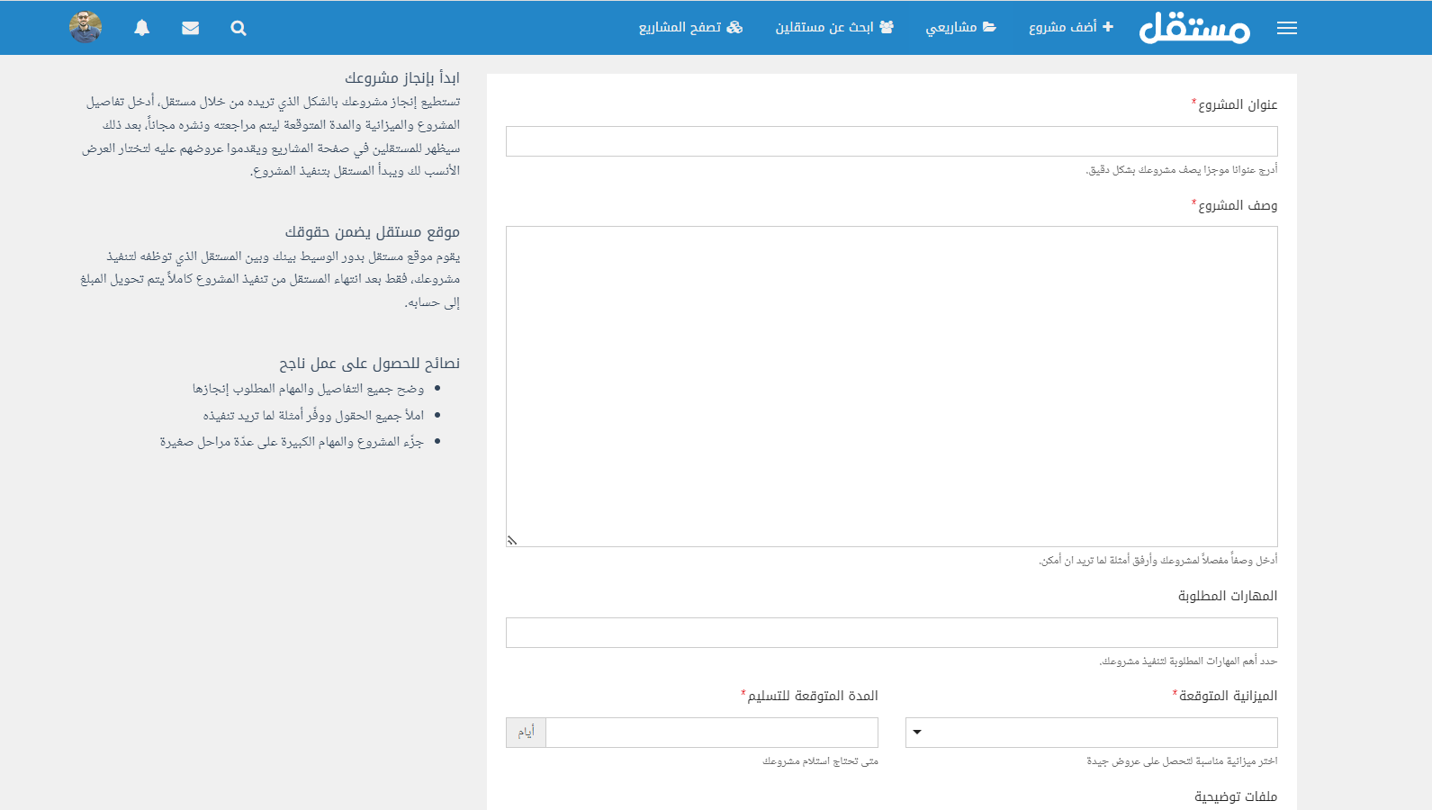Open the messages envelope icon
The height and width of the screenshot is (810, 1432).
(190, 28)
